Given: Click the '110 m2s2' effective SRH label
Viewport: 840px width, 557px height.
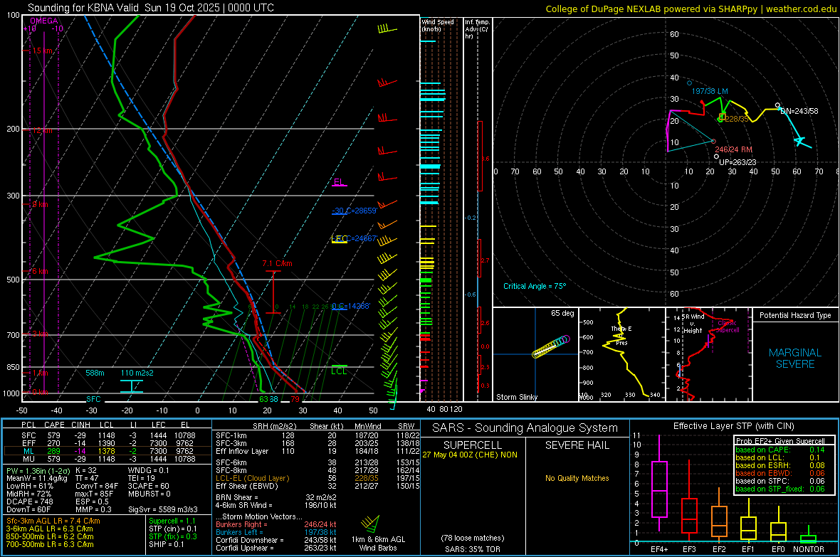Looking at the screenshot, I should coord(137,373).
